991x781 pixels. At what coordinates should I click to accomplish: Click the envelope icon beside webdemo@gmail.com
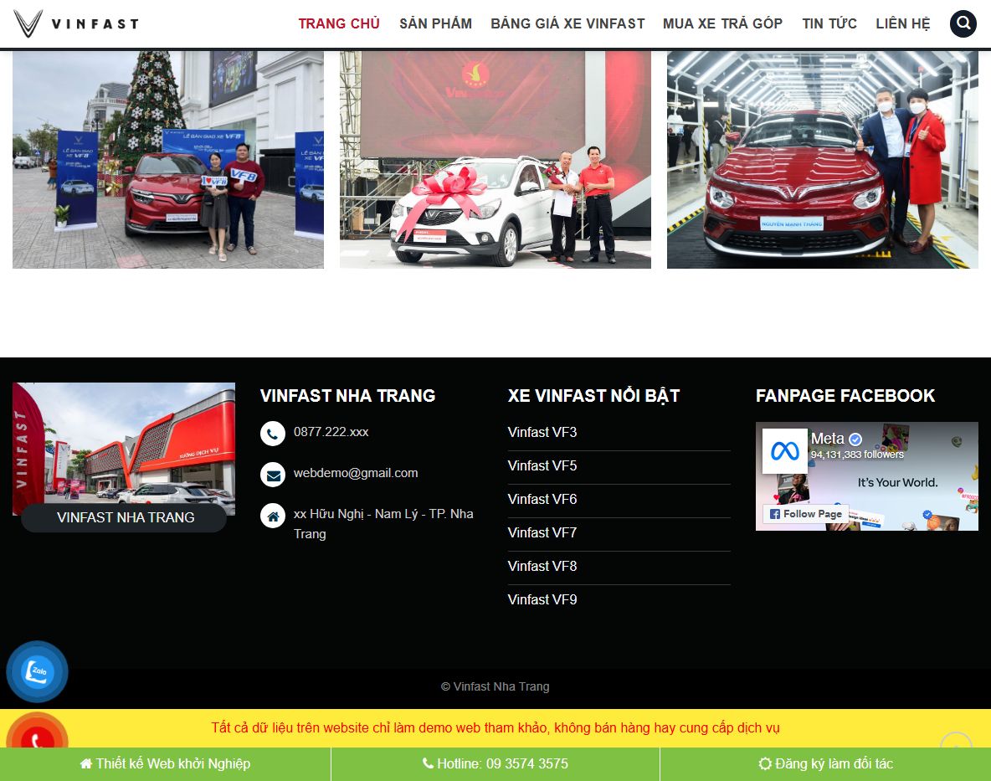273,475
